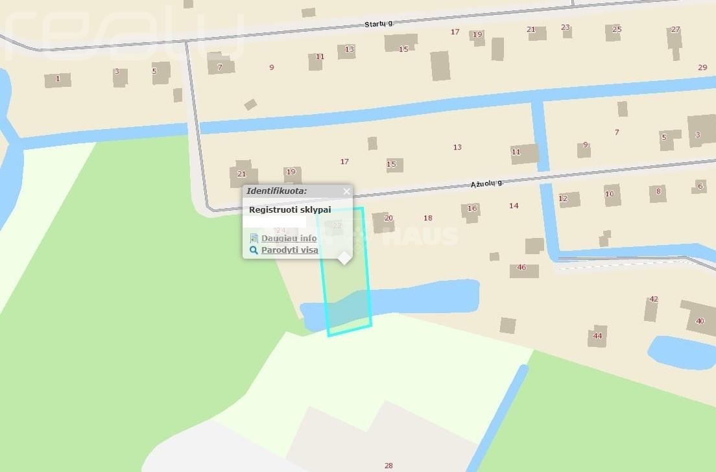Select house number 1 on Startų g.
The image size is (716, 472).
[x=58, y=80]
